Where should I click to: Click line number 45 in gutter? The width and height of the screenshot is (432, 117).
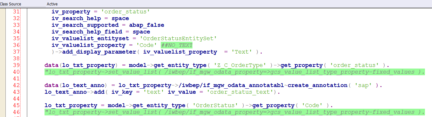pyautogui.click(x=17, y=106)
